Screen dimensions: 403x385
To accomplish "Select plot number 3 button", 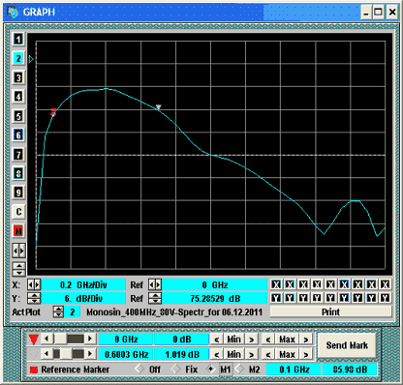I will pyautogui.click(x=18, y=77).
